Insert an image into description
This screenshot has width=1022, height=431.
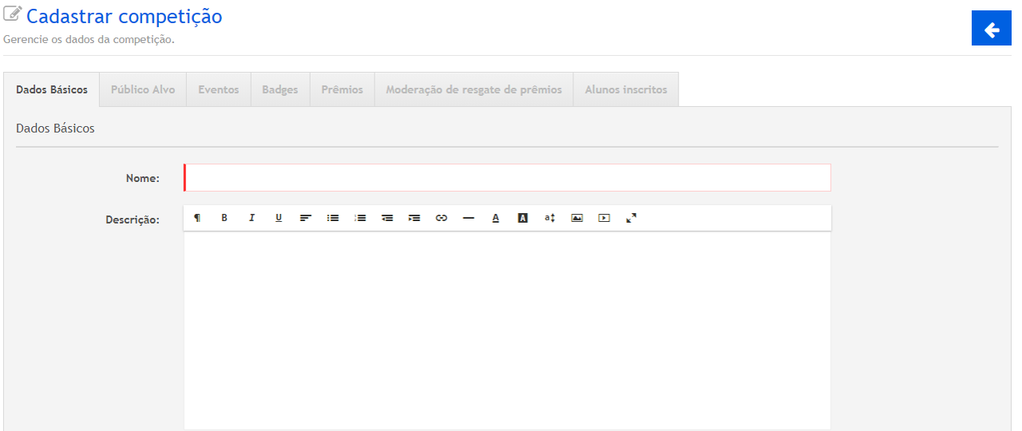pyautogui.click(x=577, y=218)
